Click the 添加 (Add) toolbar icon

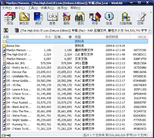coord(10,19)
